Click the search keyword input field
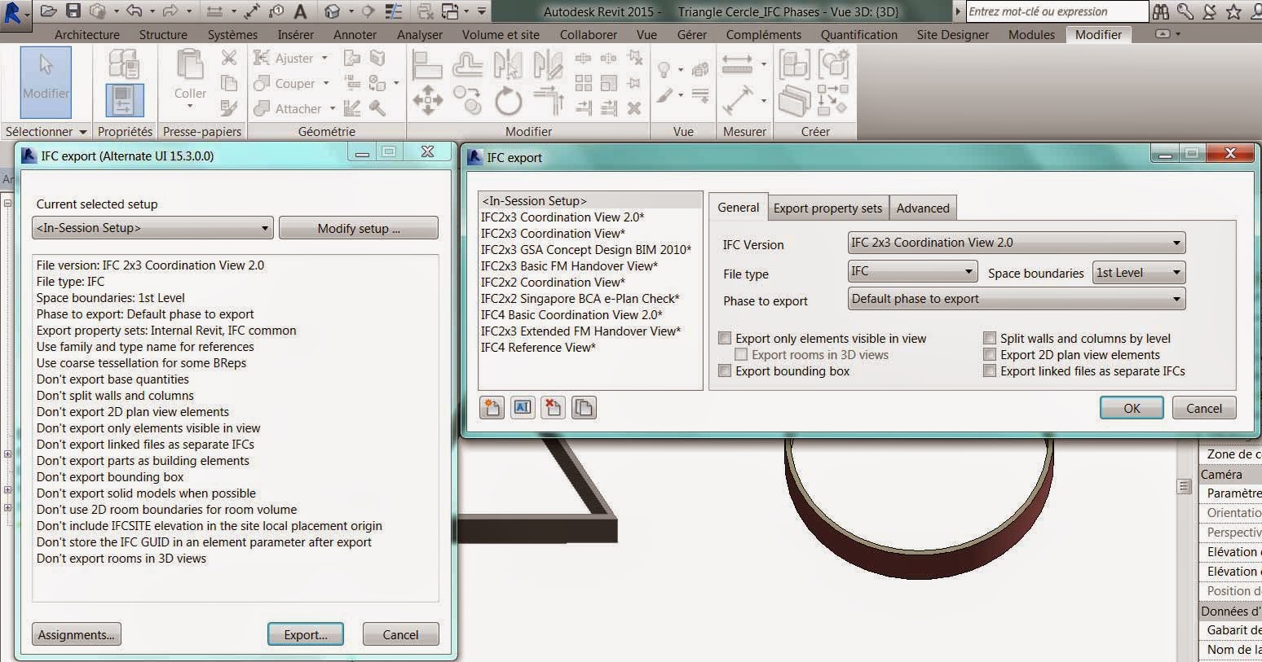Viewport: 1262px width, 662px height. pyautogui.click(x=1057, y=11)
